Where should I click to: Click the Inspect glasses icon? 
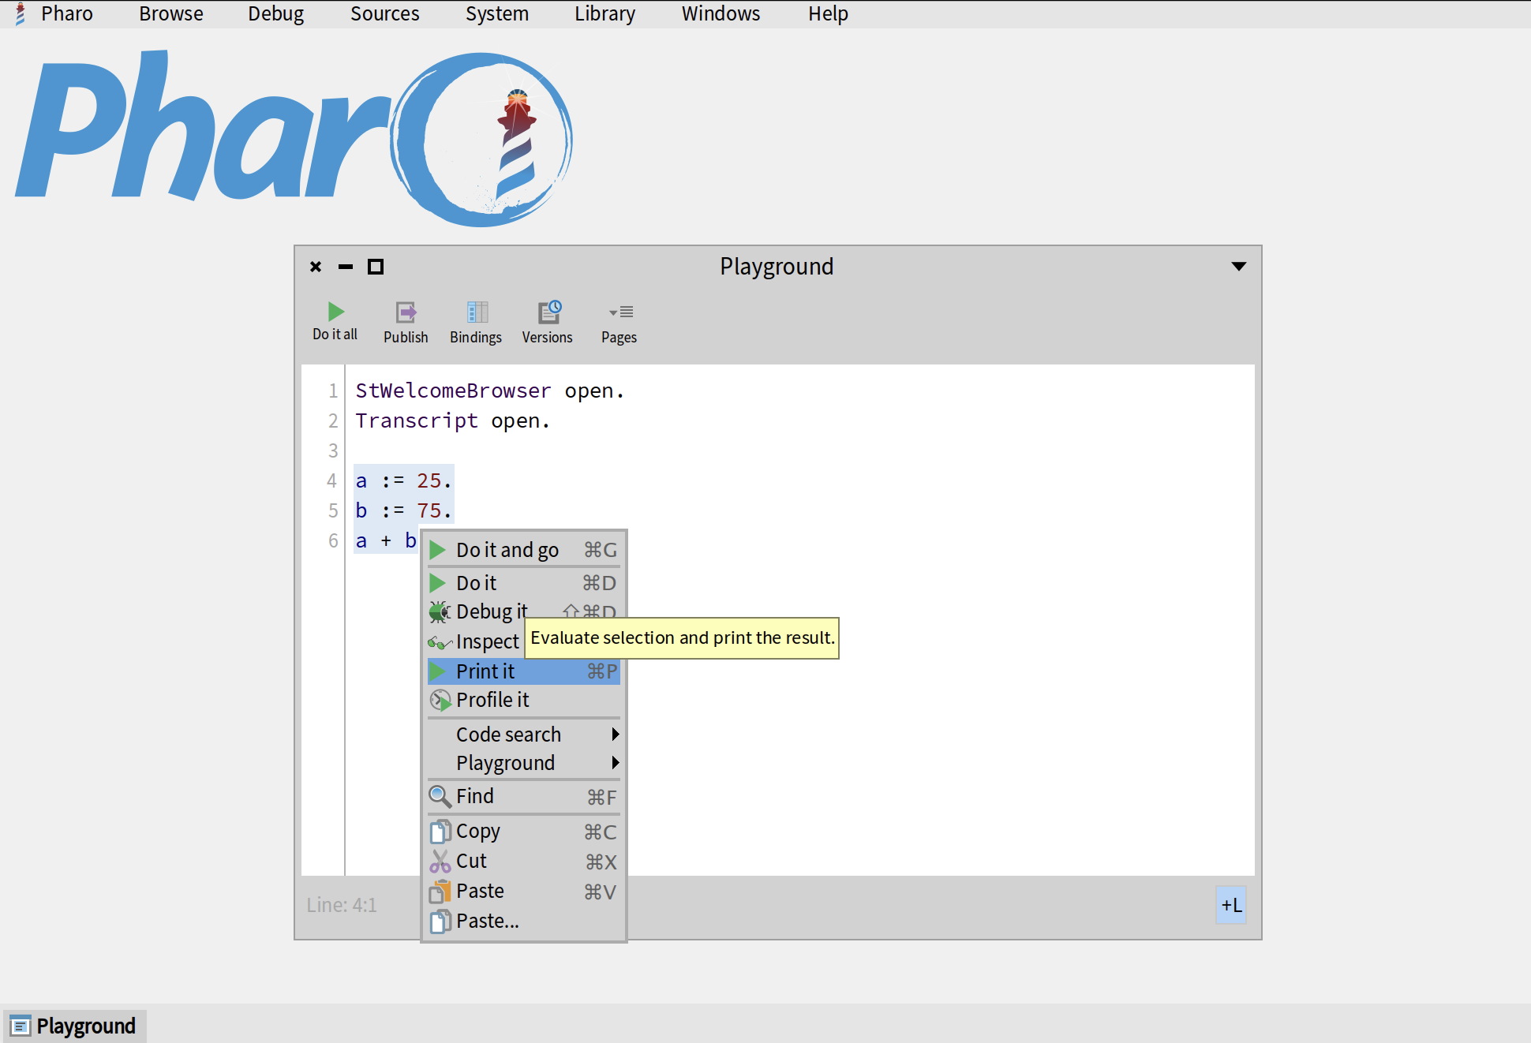439,642
